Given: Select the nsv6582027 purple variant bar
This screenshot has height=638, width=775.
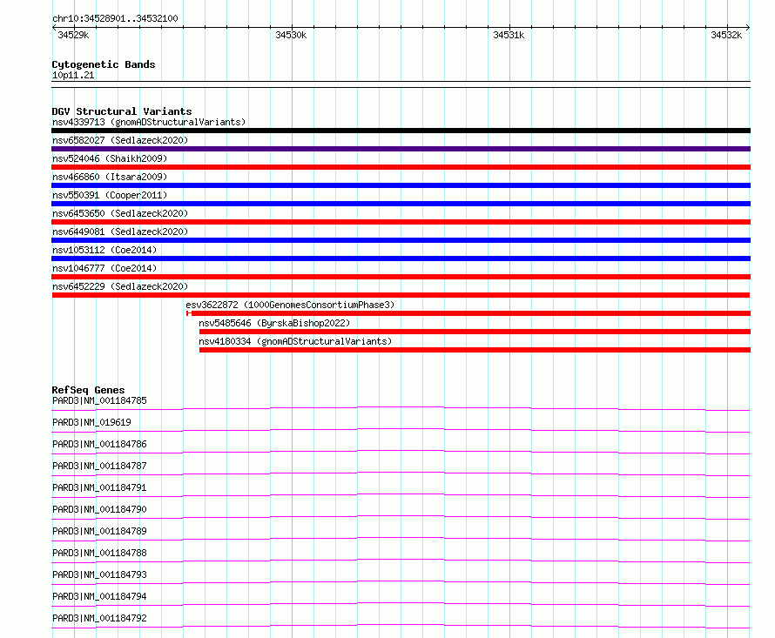Looking at the screenshot, I should [401, 149].
